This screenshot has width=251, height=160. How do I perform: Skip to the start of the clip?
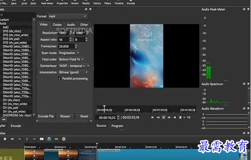coord(152,117)
